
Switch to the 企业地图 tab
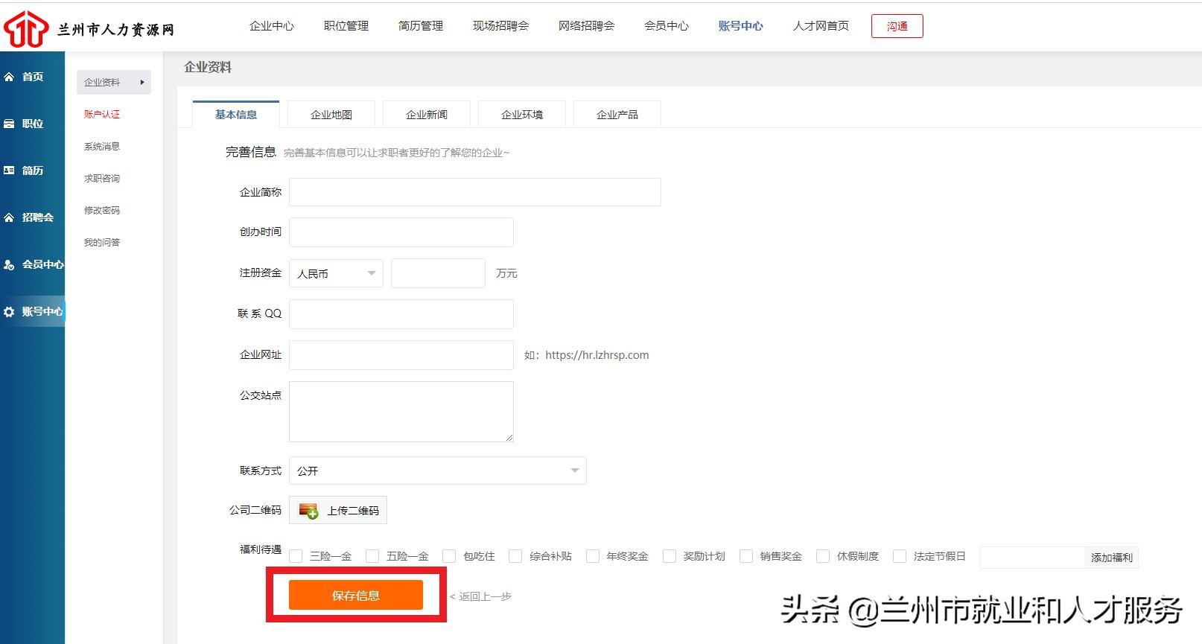coord(331,115)
